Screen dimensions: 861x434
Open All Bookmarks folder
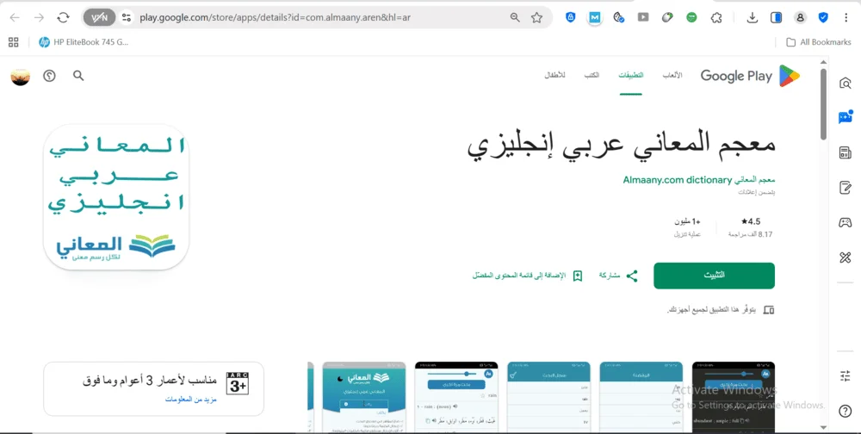point(818,42)
